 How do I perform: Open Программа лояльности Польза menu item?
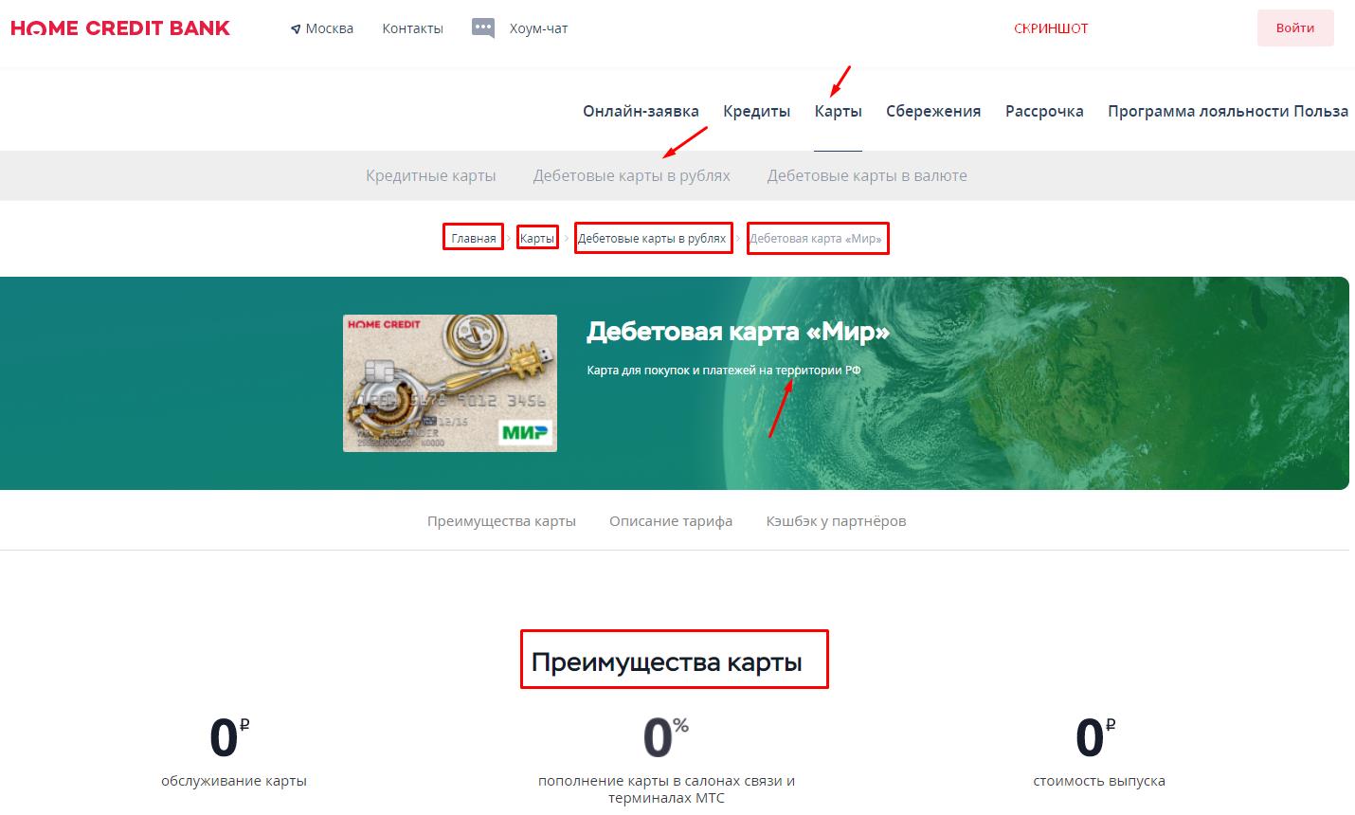pyautogui.click(x=1228, y=111)
